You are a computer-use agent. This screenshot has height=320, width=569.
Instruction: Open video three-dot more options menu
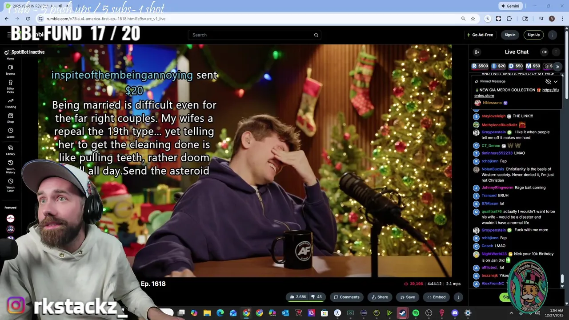pyautogui.click(x=458, y=297)
